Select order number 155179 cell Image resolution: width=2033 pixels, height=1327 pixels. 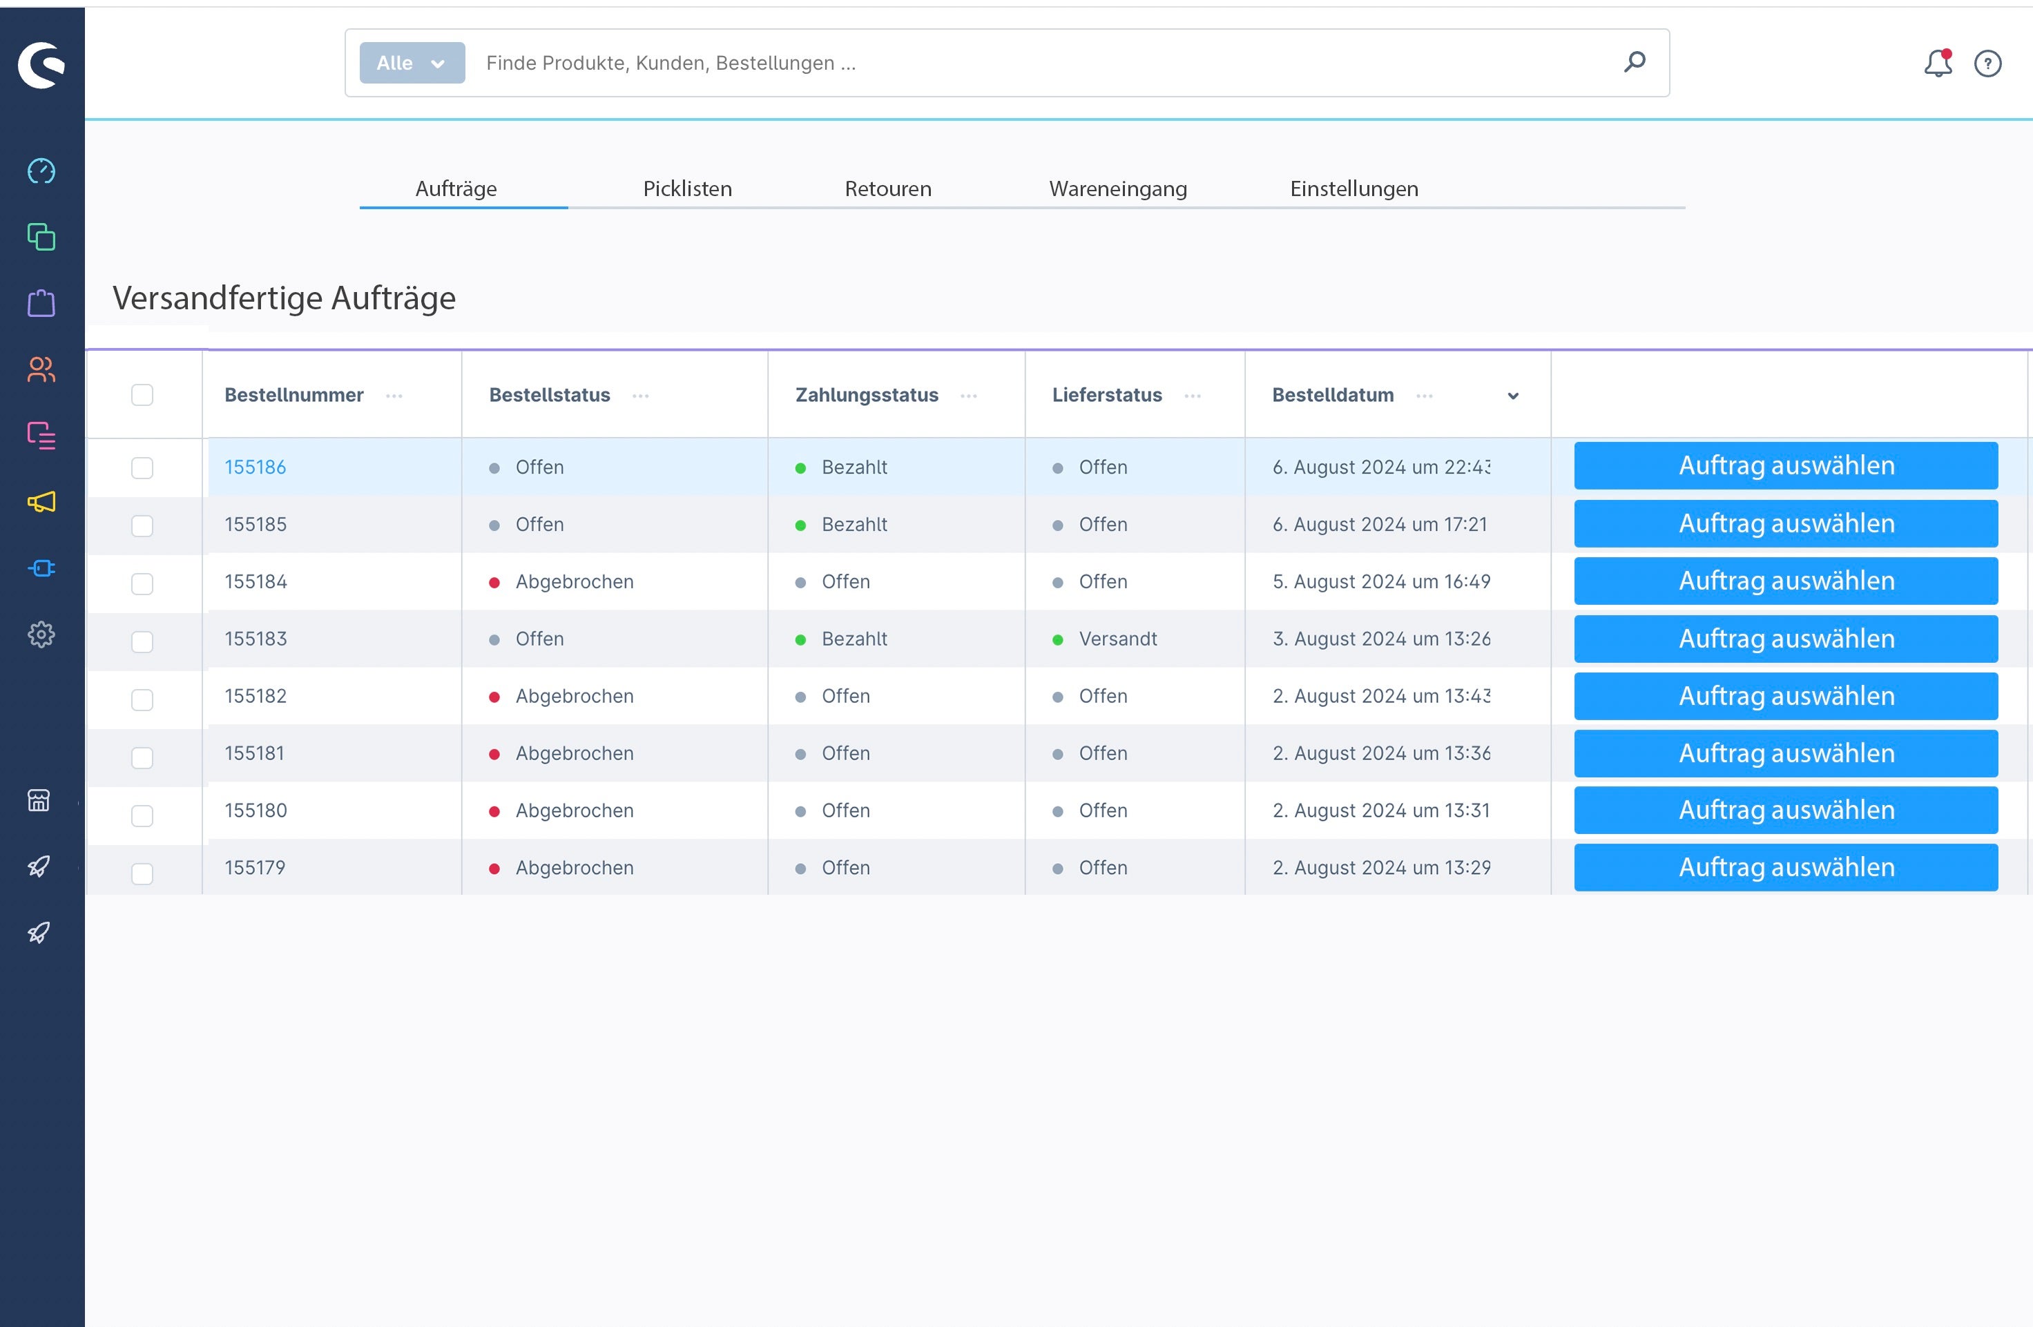[255, 868]
